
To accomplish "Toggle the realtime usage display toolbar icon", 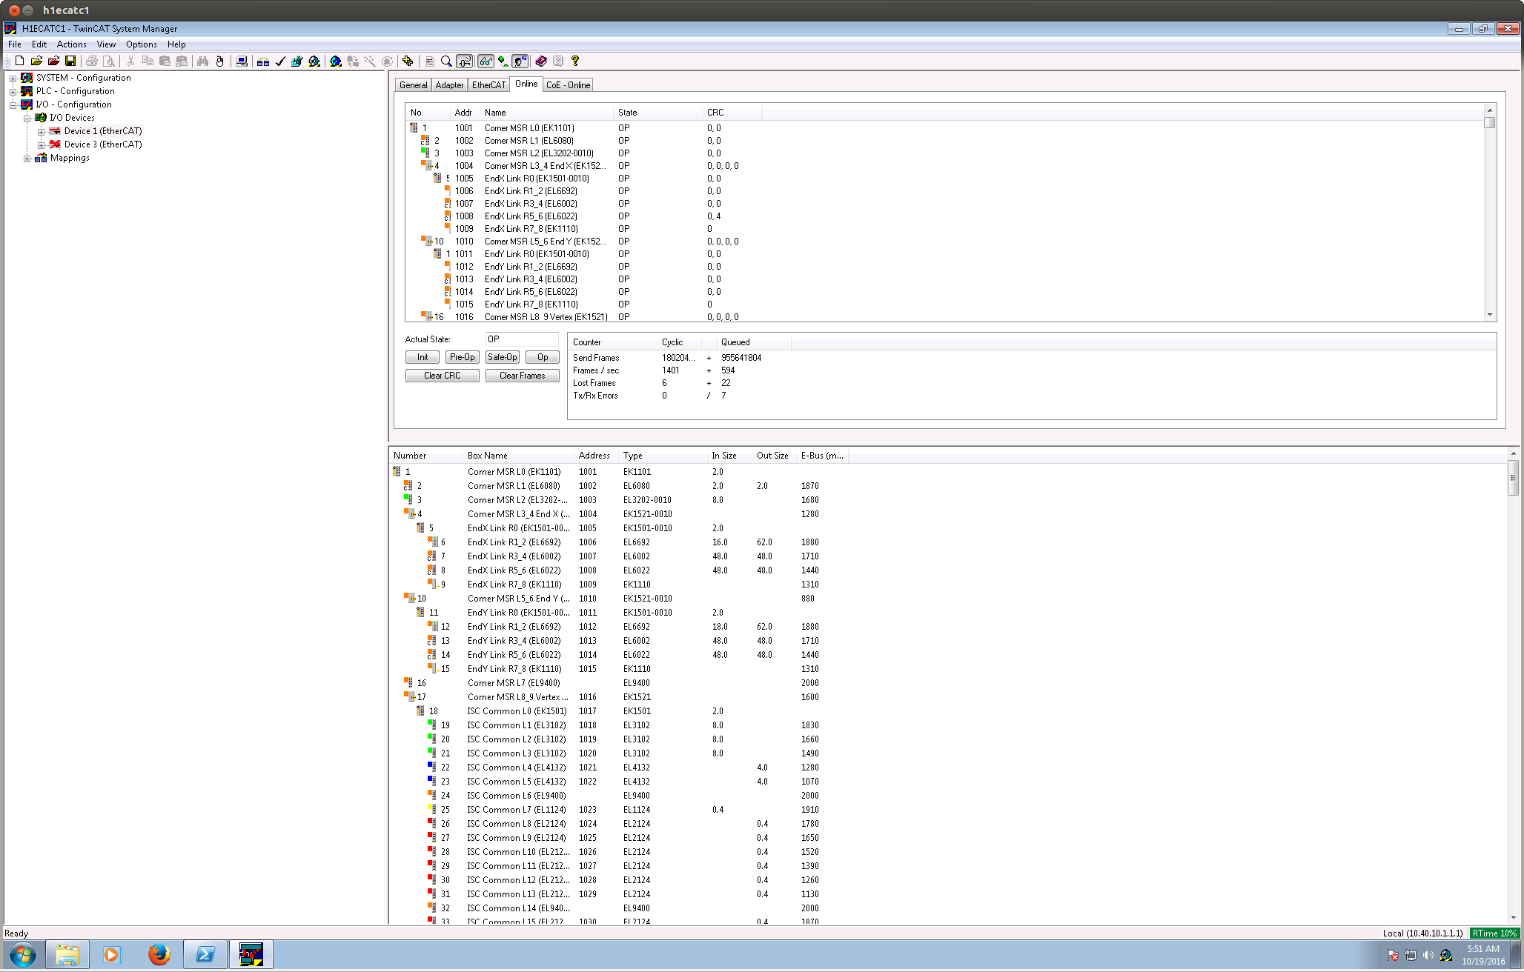I will click(465, 61).
